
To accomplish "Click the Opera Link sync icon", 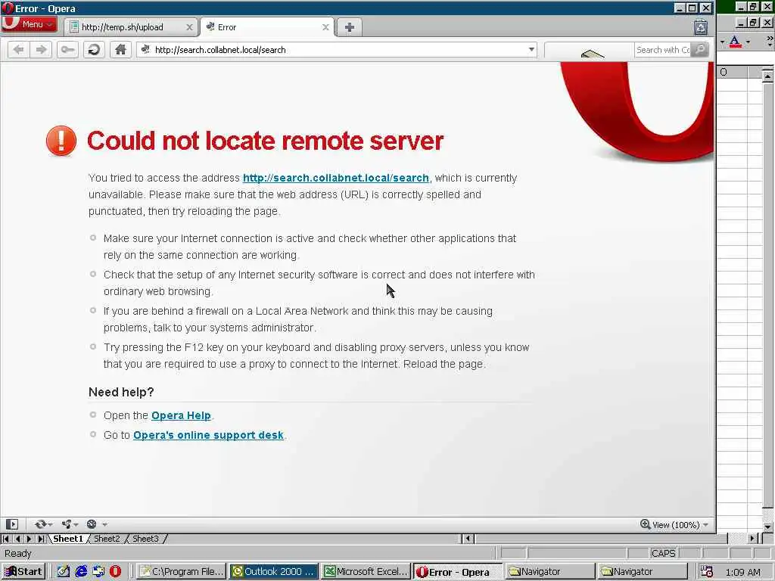I will click(x=40, y=524).
